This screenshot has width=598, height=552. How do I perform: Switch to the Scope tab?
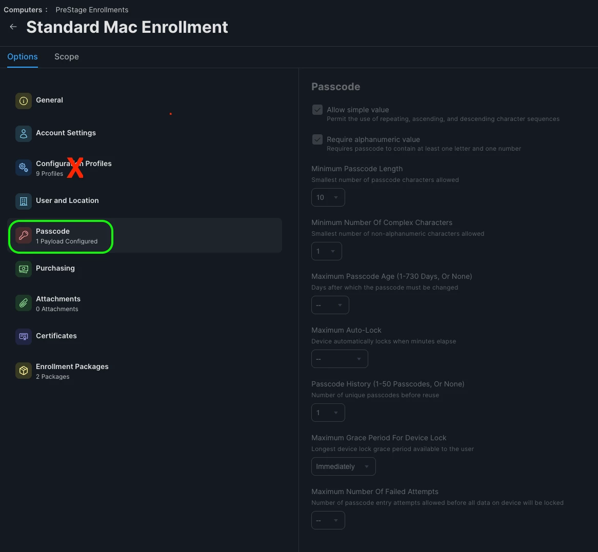tap(67, 57)
